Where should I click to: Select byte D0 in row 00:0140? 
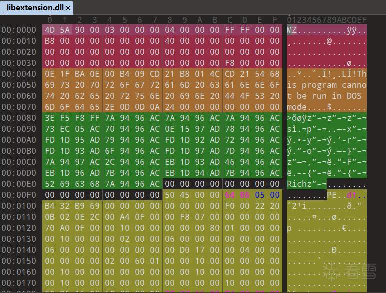[x=185, y=250]
